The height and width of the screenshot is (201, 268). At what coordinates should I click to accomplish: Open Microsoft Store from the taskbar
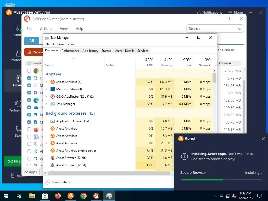[x=45, y=196]
